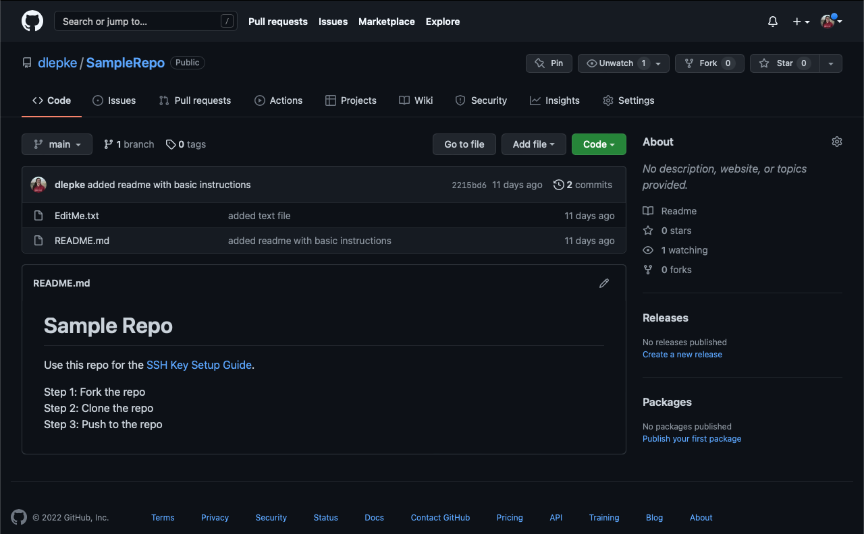Switch to the repository Issues tab
The width and height of the screenshot is (864, 534).
tap(114, 100)
